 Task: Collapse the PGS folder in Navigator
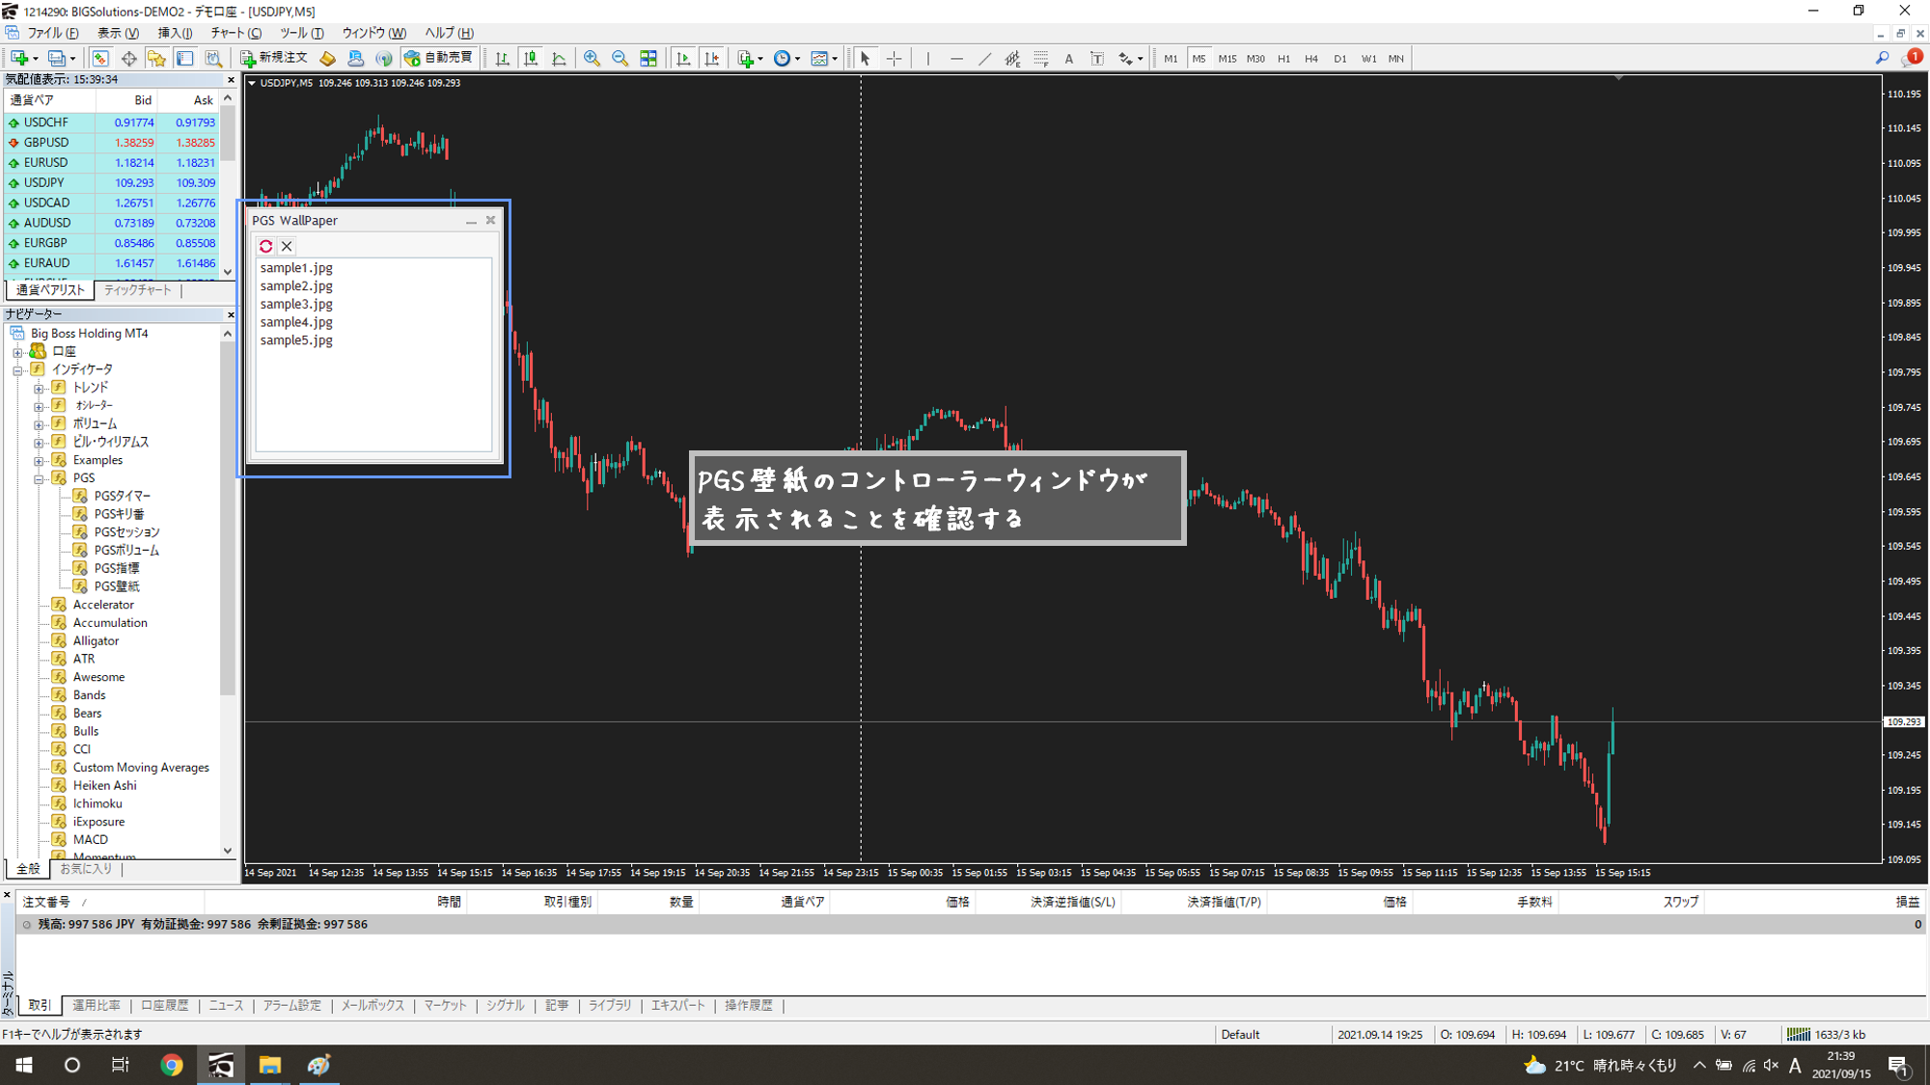40,478
